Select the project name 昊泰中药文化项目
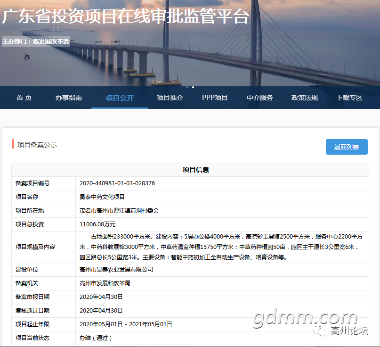This screenshot has width=380, height=347. click(102, 197)
